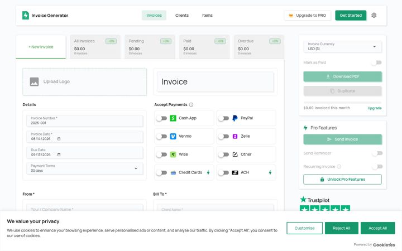Click the Upgrade to PRO button
402x251 pixels.
click(x=308, y=16)
